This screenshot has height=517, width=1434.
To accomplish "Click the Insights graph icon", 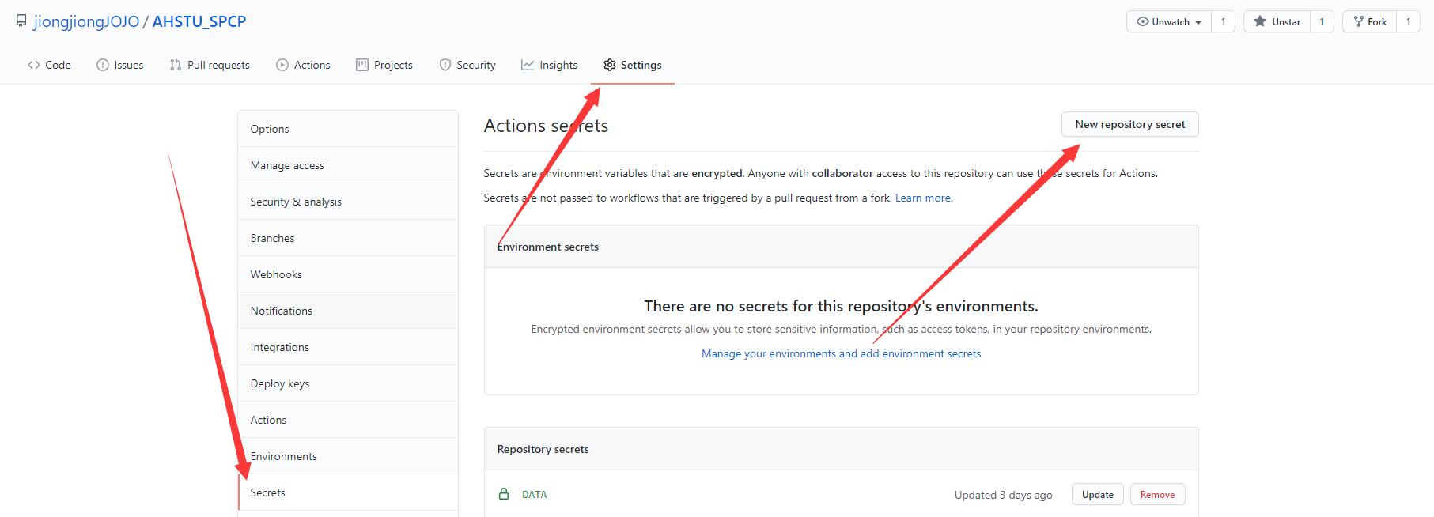I will coord(528,65).
